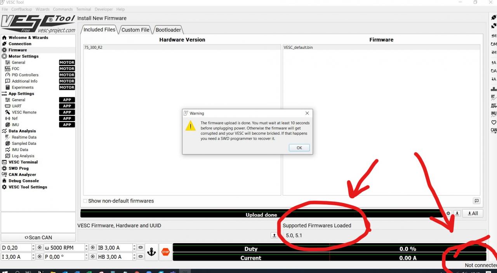Click the cancel upload X icon beside progress bar
Viewport: 497px width, 273px height.
(448, 213)
